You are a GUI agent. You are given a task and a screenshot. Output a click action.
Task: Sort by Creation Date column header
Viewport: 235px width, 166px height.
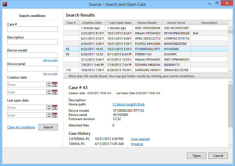(x=92, y=23)
